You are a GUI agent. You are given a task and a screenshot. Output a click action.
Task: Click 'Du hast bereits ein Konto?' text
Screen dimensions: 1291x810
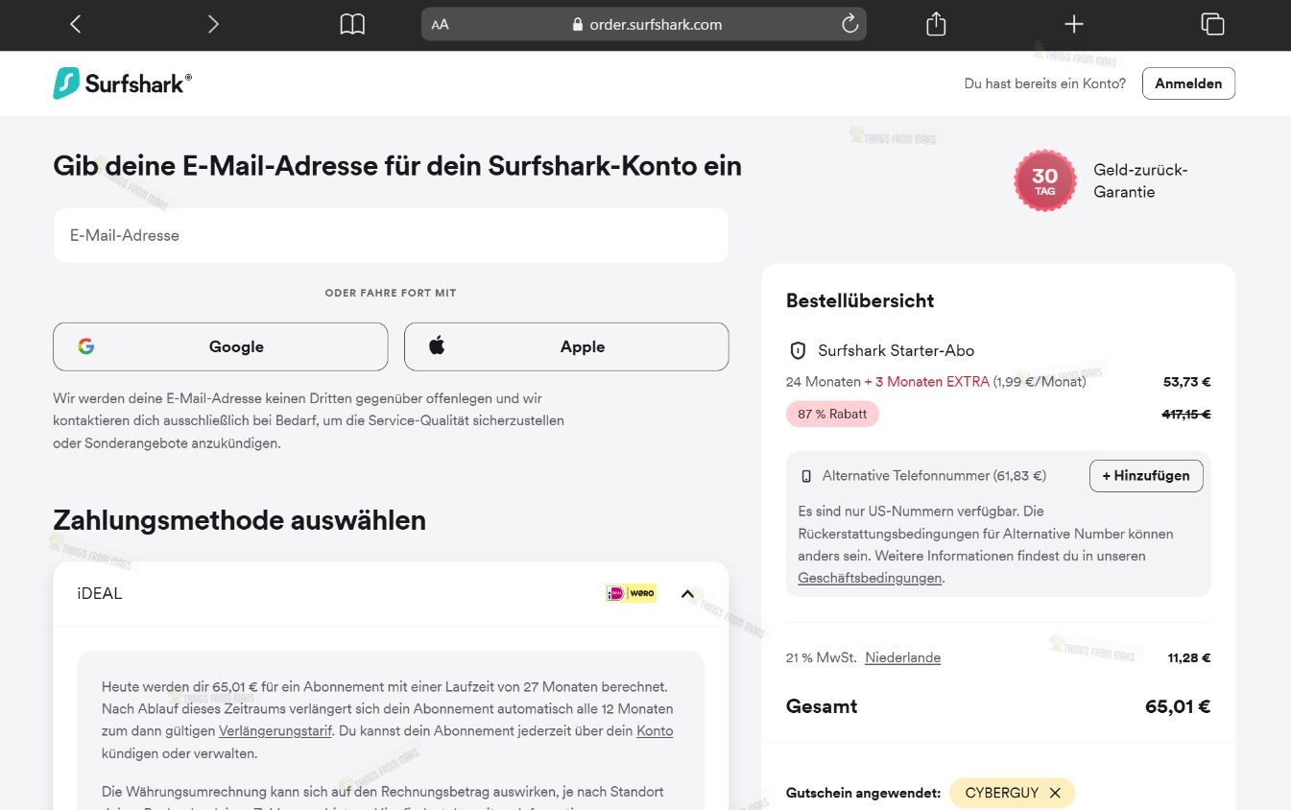1045,83
